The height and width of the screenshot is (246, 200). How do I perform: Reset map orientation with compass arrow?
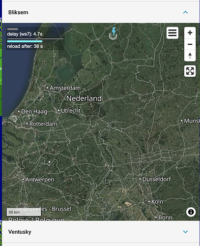(x=190, y=56)
